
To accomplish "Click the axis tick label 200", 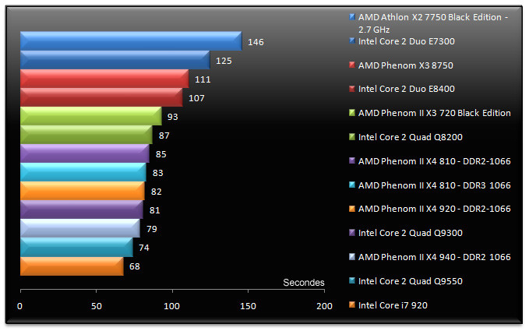I will tap(324, 306).
